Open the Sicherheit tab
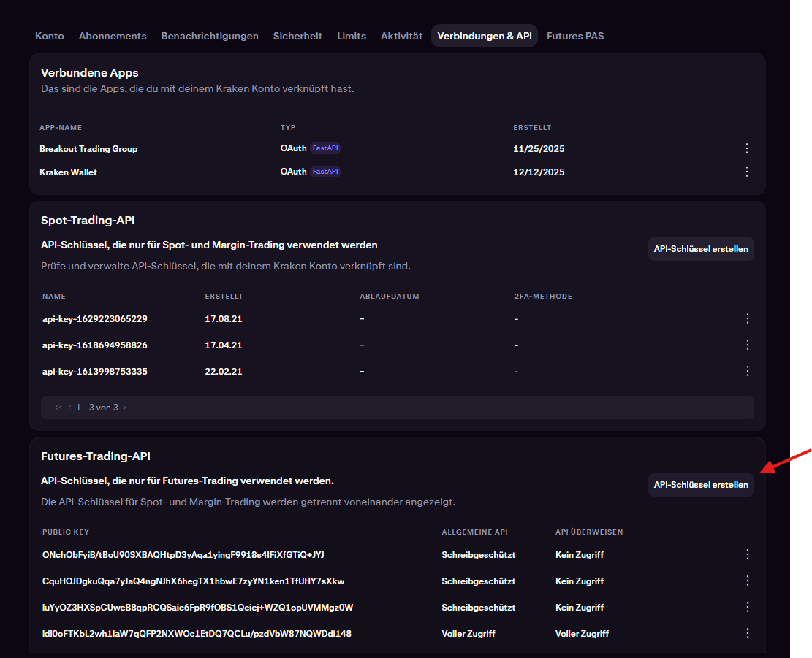812x658 pixels. pyautogui.click(x=297, y=37)
